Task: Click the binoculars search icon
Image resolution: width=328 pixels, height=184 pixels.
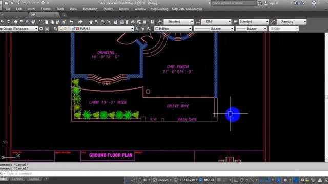Action: [x=260, y=3]
